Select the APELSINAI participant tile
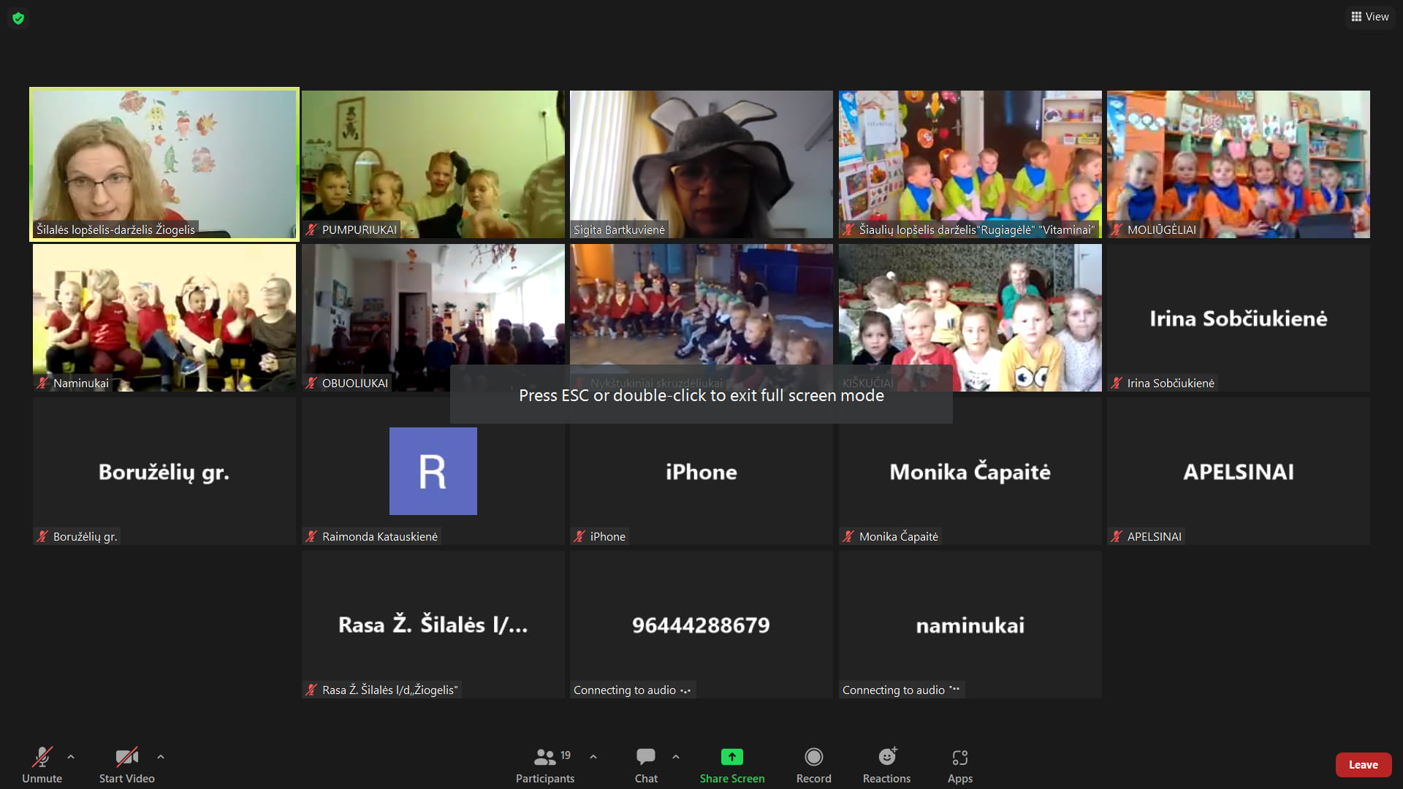The image size is (1403, 789). coord(1238,470)
